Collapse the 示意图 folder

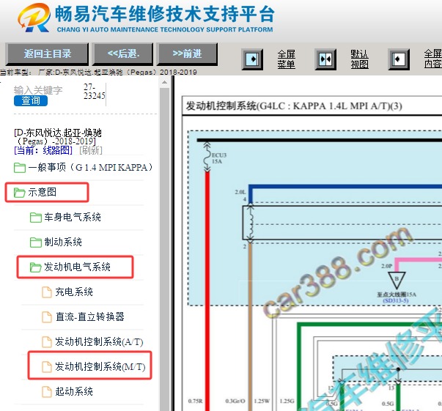coord(42,192)
